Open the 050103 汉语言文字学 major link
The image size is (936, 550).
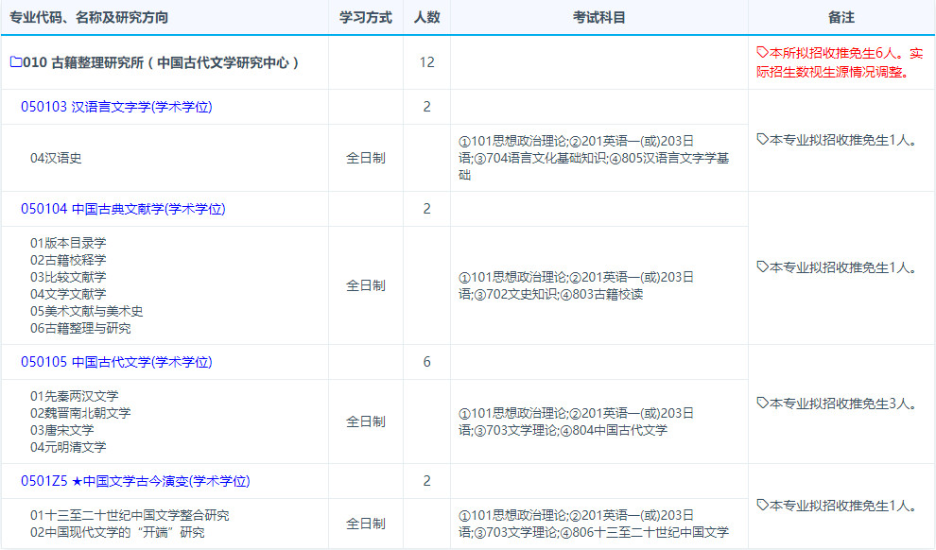point(116,107)
